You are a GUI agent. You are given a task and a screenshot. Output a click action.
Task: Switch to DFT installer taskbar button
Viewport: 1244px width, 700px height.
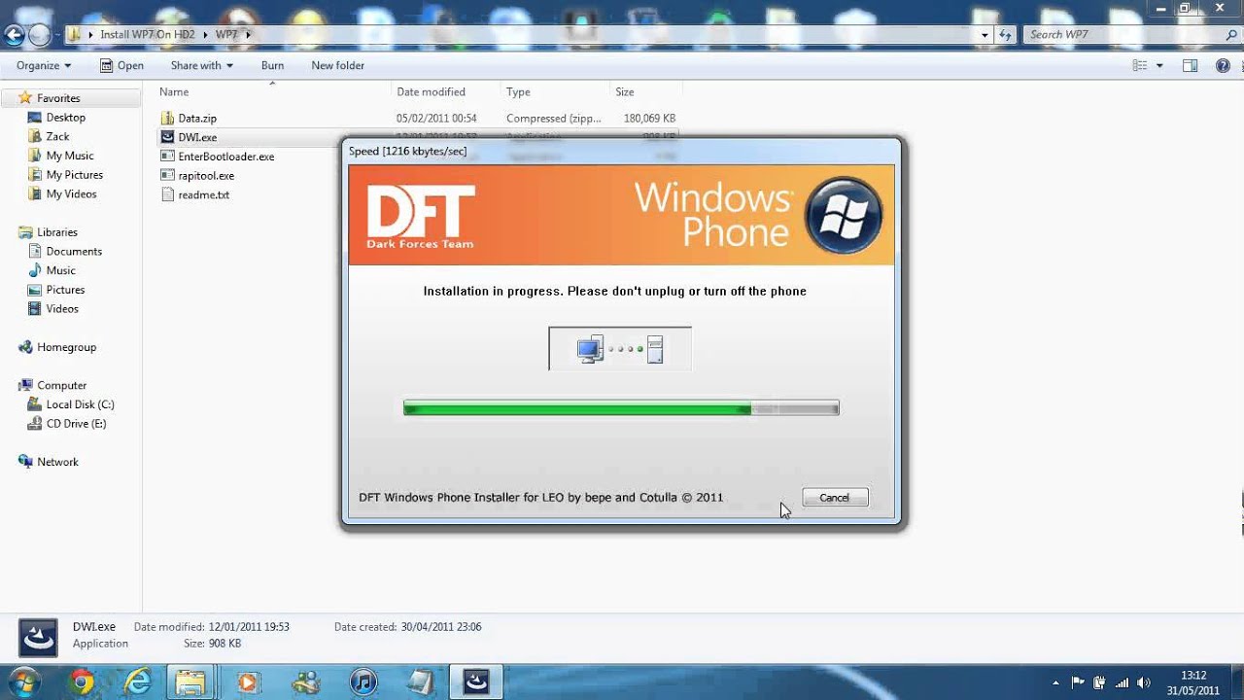click(476, 682)
